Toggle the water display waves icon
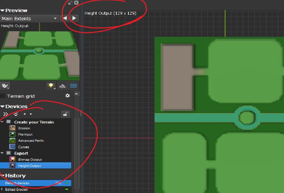 pos(73,86)
